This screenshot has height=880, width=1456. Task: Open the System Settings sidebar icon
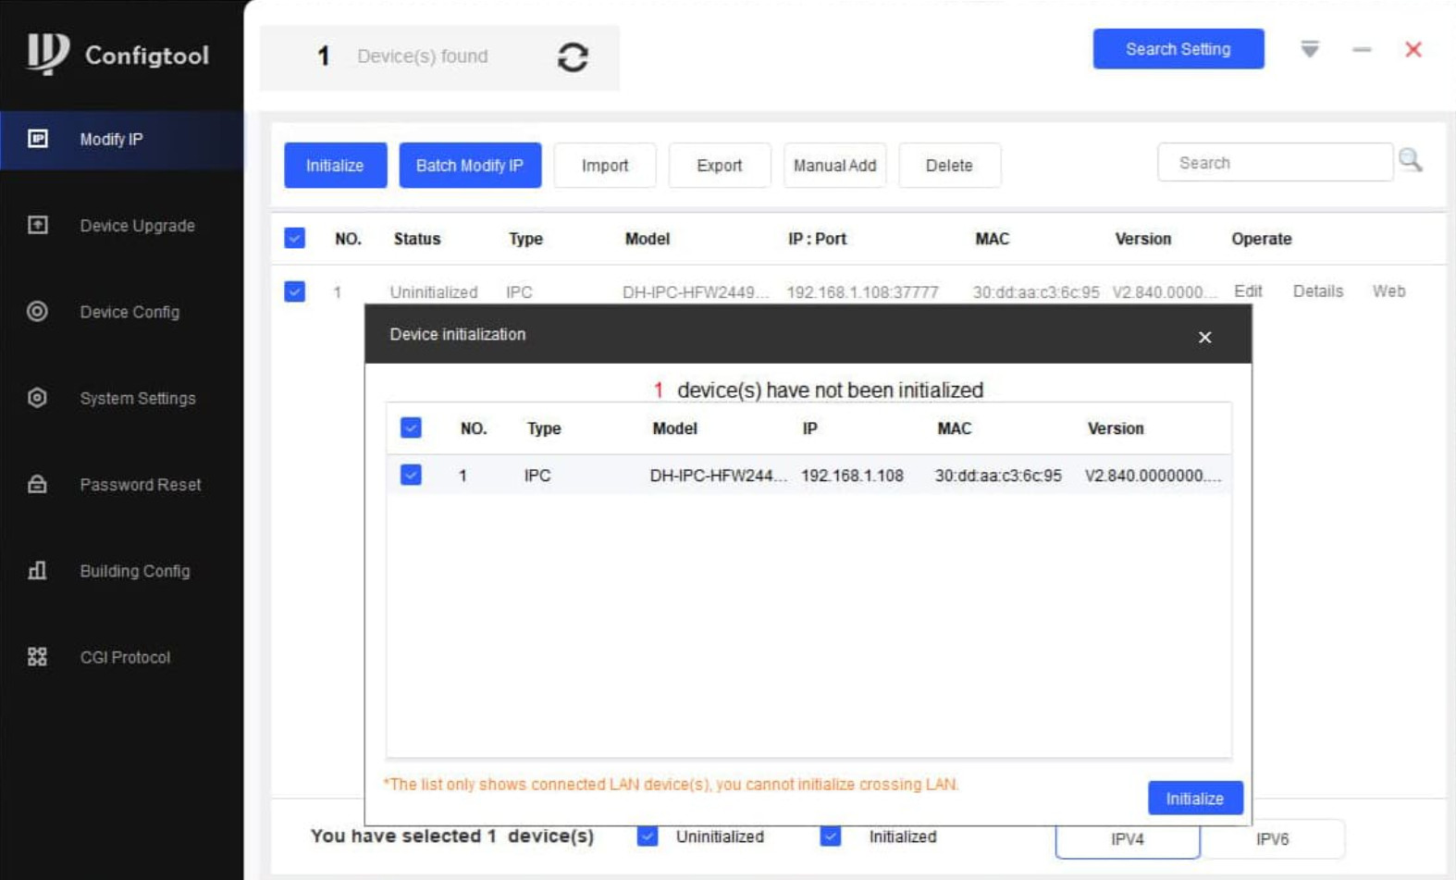pos(37,398)
